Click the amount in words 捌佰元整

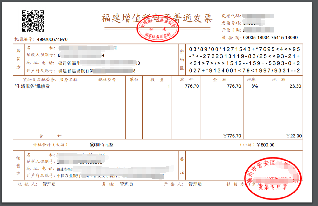(105, 145)
